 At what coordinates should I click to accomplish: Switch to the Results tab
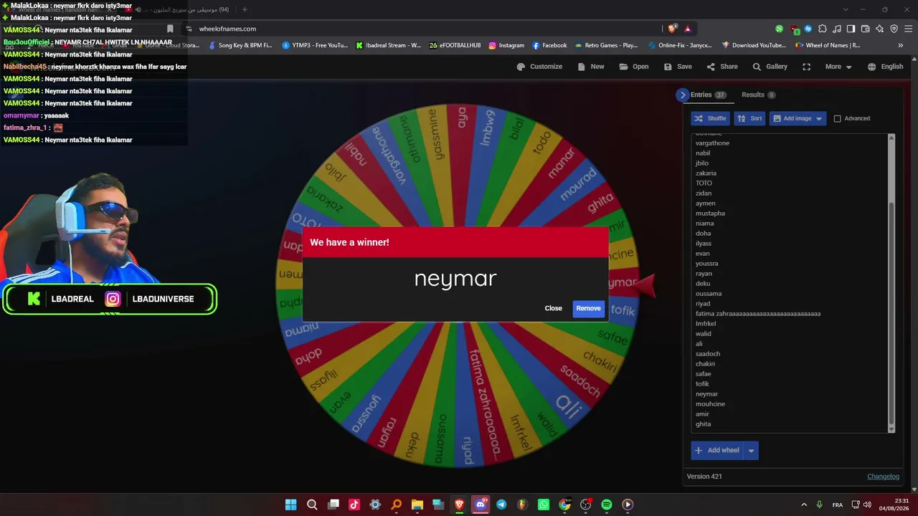pyautogui.click(x=758, y=95)
